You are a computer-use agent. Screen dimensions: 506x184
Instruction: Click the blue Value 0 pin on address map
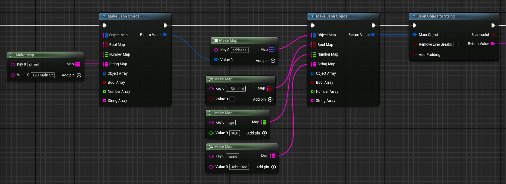[x=216, y=60]
